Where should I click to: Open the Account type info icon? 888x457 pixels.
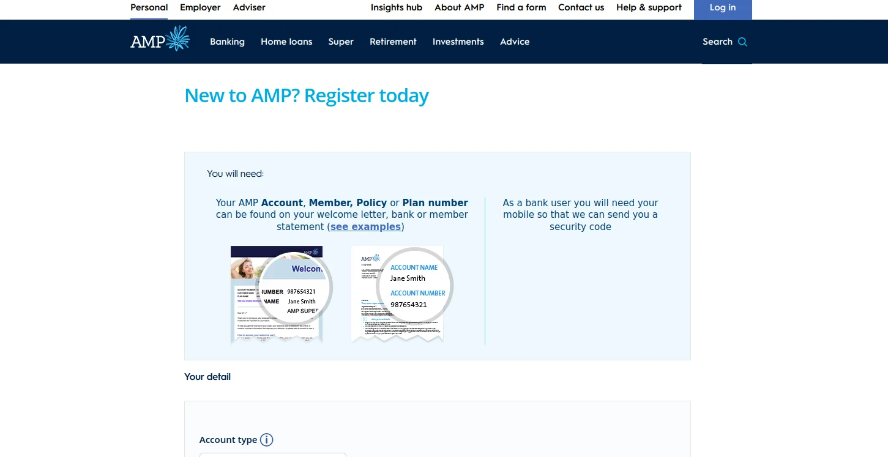pos(266,440)
